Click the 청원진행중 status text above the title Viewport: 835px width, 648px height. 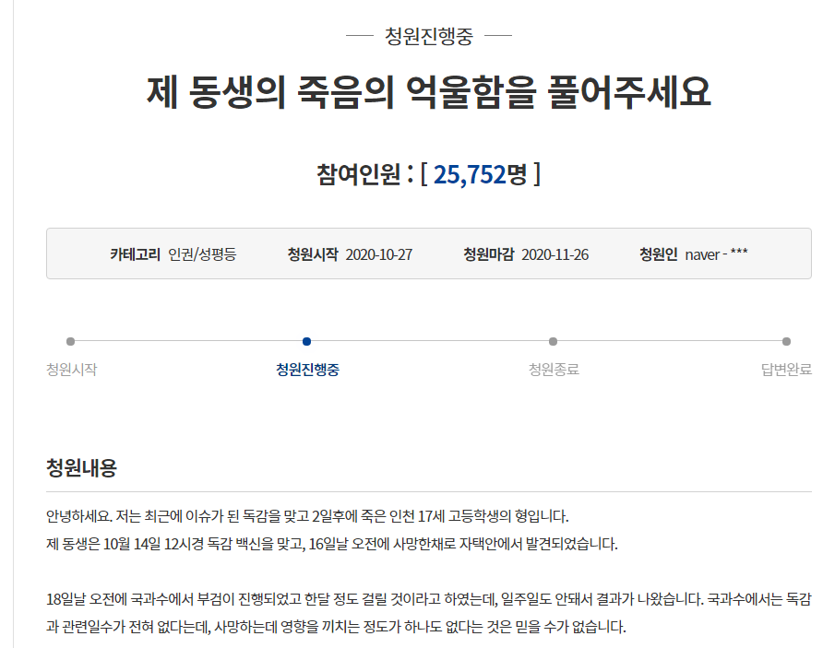(x=429, y=37)
